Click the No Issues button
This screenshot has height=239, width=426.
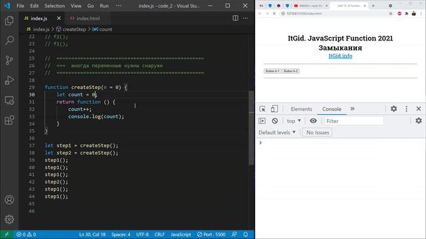tap(318, 133)
